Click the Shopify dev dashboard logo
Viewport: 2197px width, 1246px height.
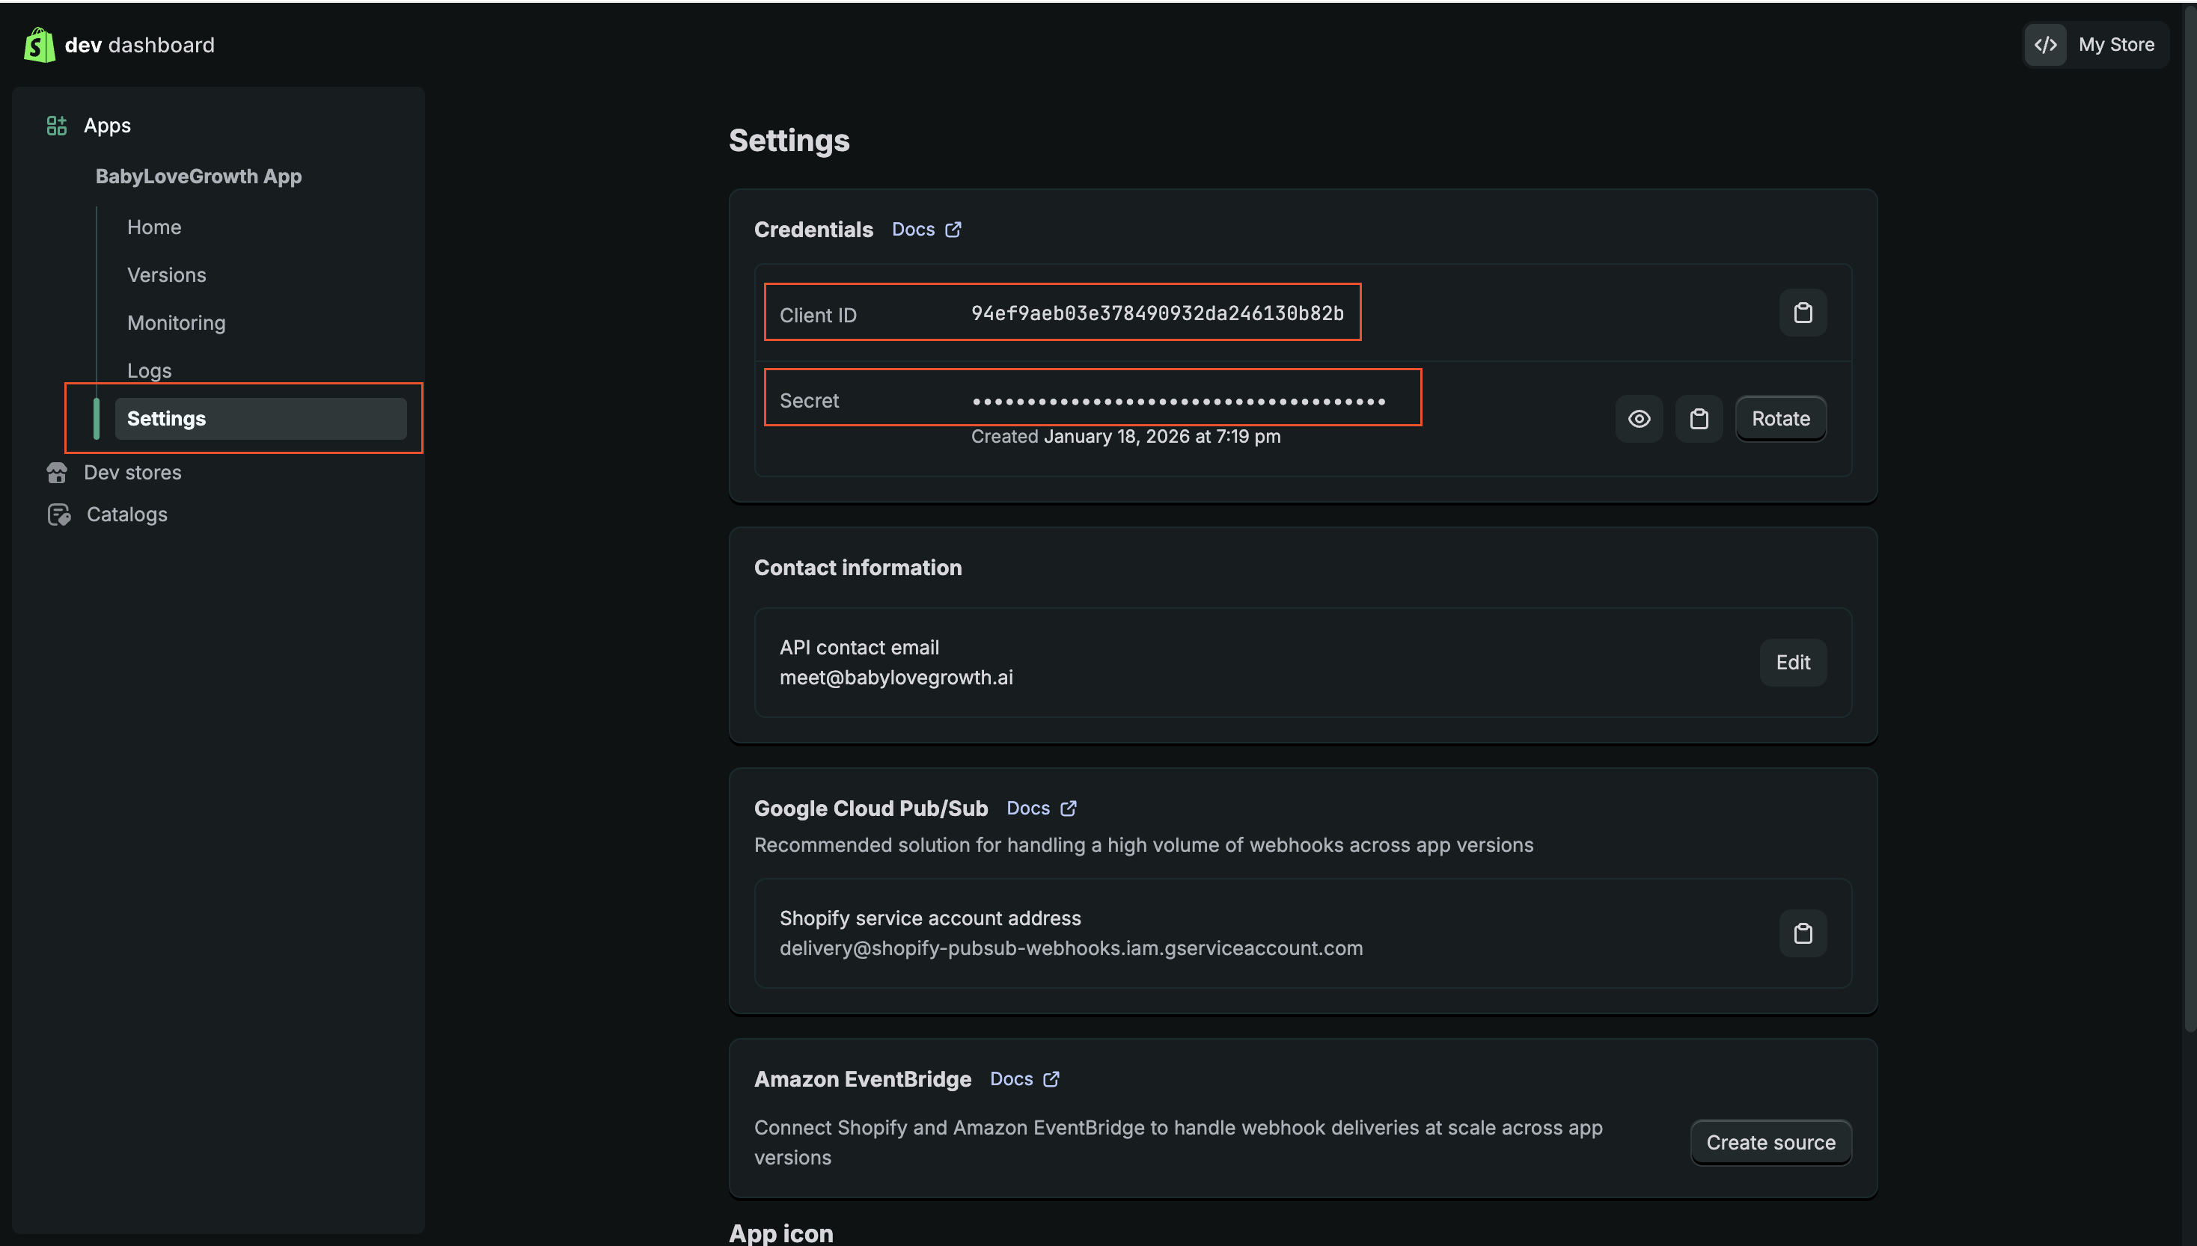click(38, 45)
